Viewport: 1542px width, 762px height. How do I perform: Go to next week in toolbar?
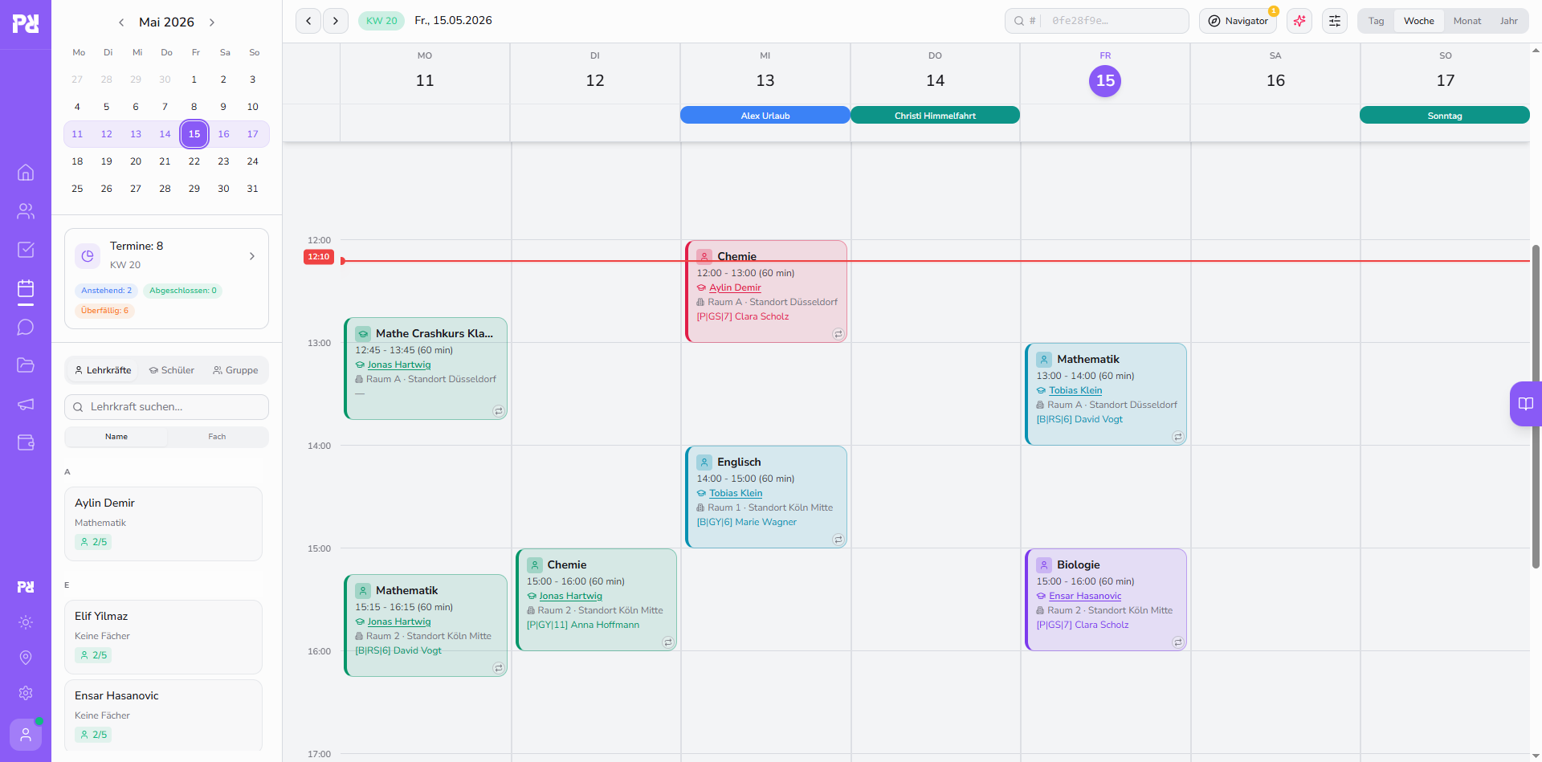click(336, 21)
